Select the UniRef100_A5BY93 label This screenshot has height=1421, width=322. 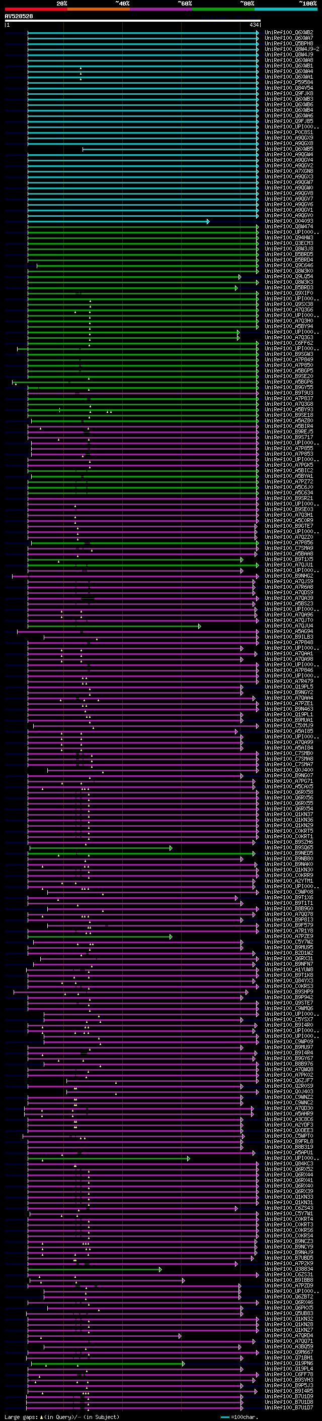pos(289,410)
